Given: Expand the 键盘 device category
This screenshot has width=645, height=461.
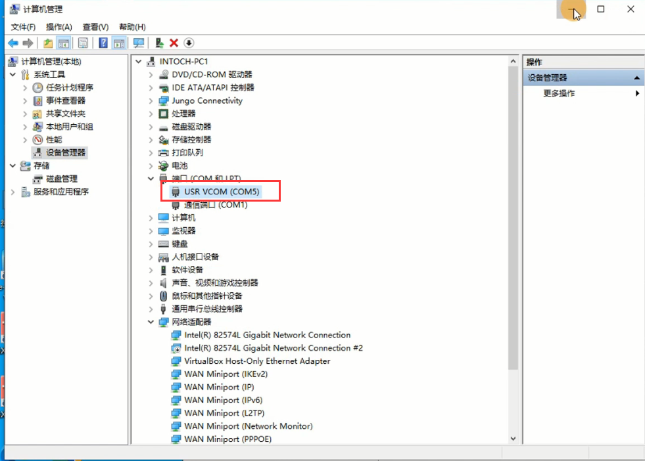Looking at the screenshot, I should tap(151, 244).
